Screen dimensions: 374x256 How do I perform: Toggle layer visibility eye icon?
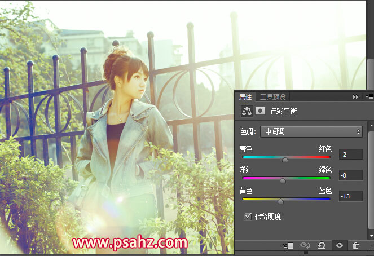tap(339, 246)
